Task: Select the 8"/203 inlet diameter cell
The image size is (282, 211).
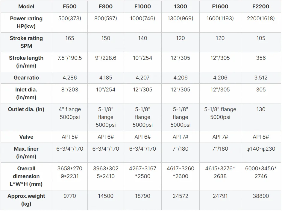Action: [69, 90]
